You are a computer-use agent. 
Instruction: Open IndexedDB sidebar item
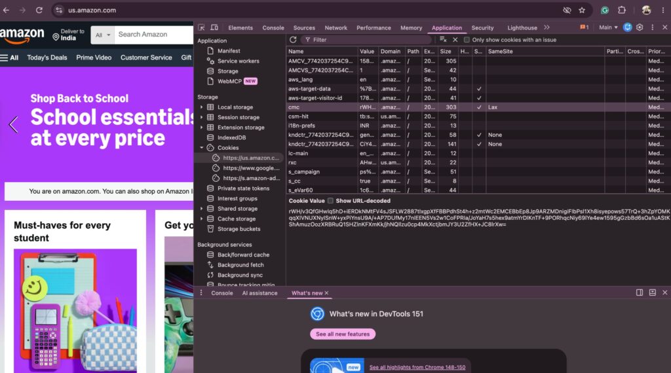coord(231,137)
